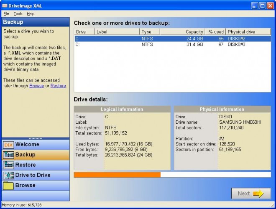Click the Backup drive icon in sidebar
Viewport: 276px width, 209px height.
[x=8, y=155]
